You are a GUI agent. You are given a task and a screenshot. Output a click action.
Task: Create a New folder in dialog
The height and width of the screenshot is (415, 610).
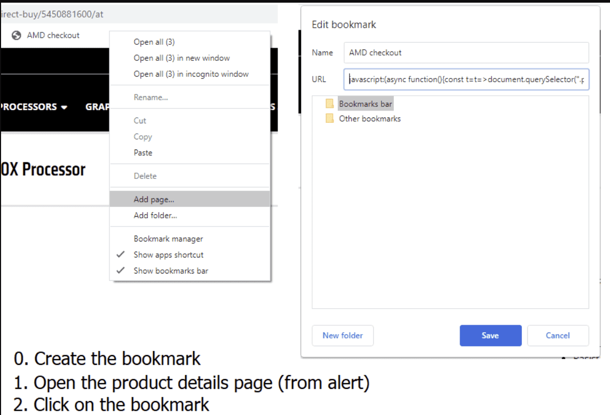[342, 335]
